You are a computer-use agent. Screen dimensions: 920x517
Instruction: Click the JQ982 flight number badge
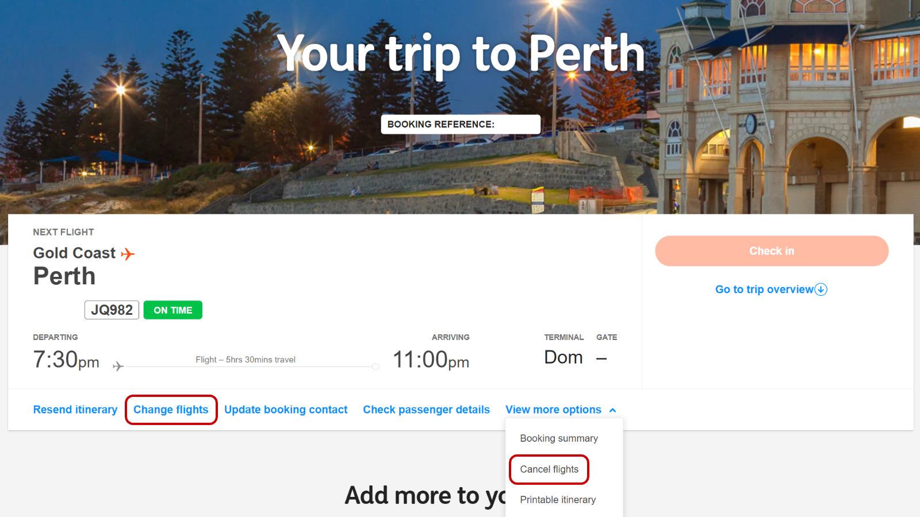(112, 310)
